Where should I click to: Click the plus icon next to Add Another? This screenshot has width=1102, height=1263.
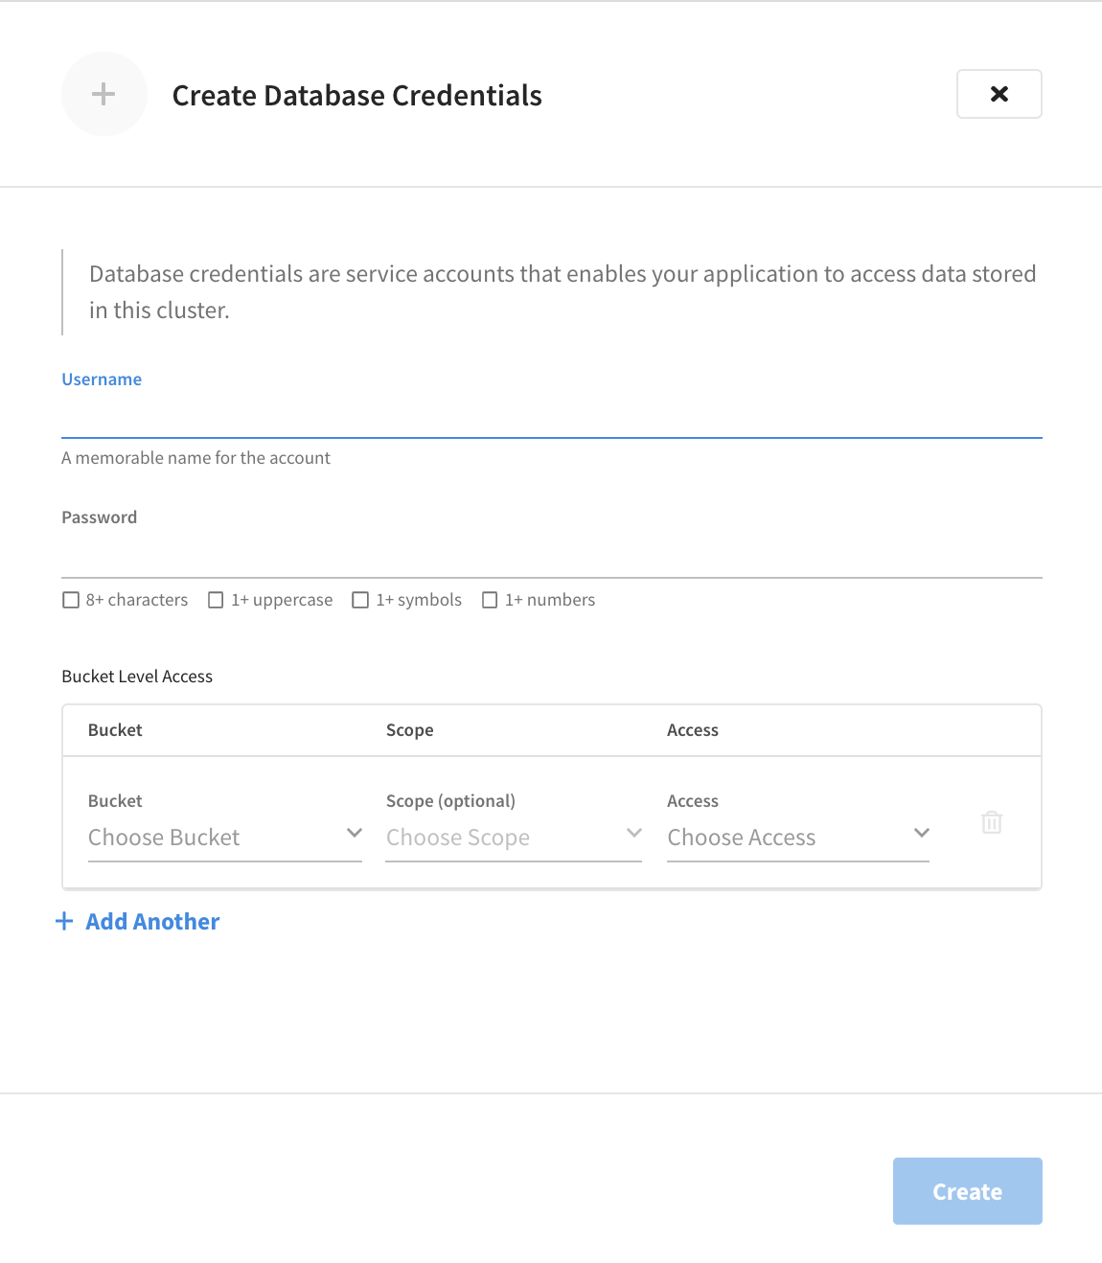pyautogui.click(x=63, y=920)
